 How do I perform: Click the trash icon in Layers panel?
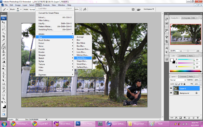(x=197, y=118)
